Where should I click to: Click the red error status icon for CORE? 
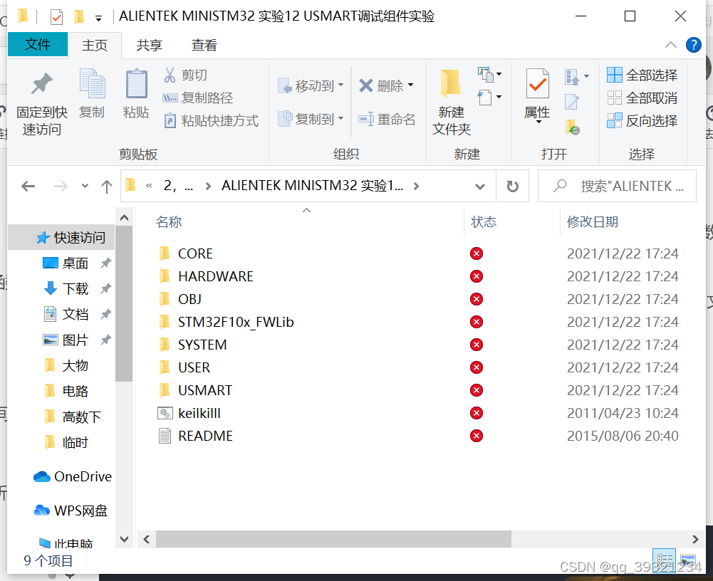coord(477,253)
